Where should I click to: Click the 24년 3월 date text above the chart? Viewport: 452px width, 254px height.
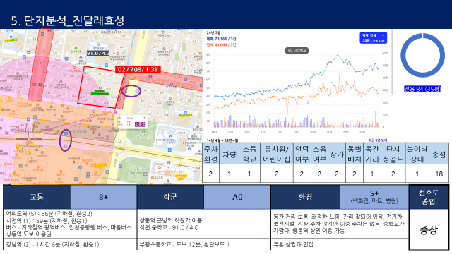click(213, 33)
